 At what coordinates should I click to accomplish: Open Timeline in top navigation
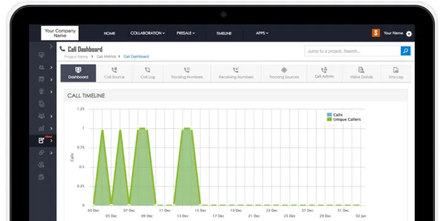224,33
